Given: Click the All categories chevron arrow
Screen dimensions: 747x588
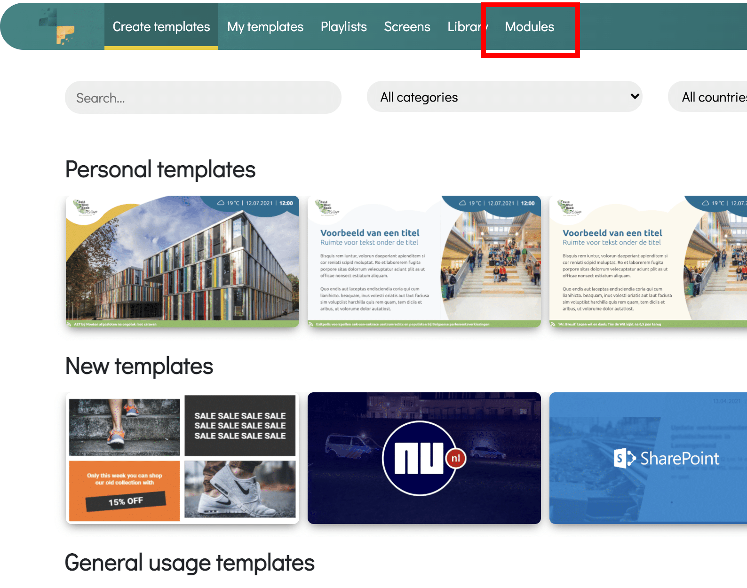Looking at the screenshot, I should coord(635,96).
